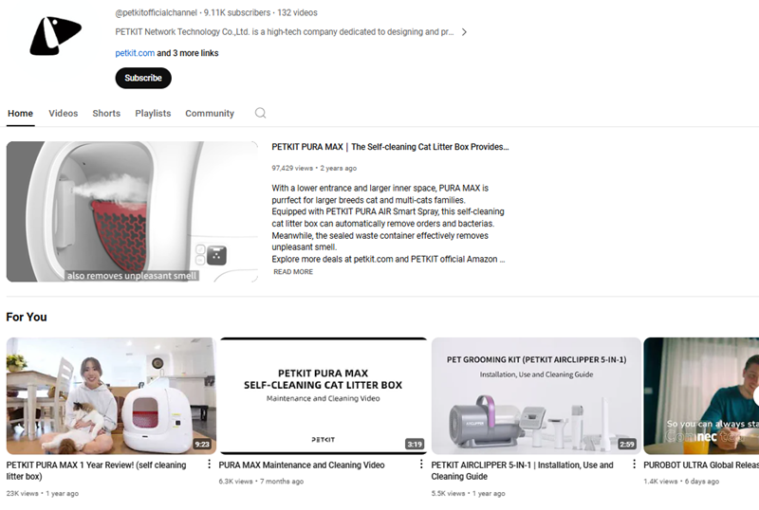Expand channel description with the chevron arrow

464,32
